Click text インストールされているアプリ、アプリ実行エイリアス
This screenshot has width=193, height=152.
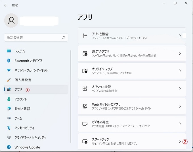tap(119, 38)
